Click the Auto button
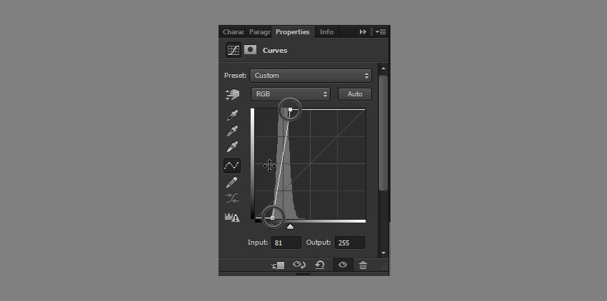Viewport: 607px width, 301px height. [355, 94]
